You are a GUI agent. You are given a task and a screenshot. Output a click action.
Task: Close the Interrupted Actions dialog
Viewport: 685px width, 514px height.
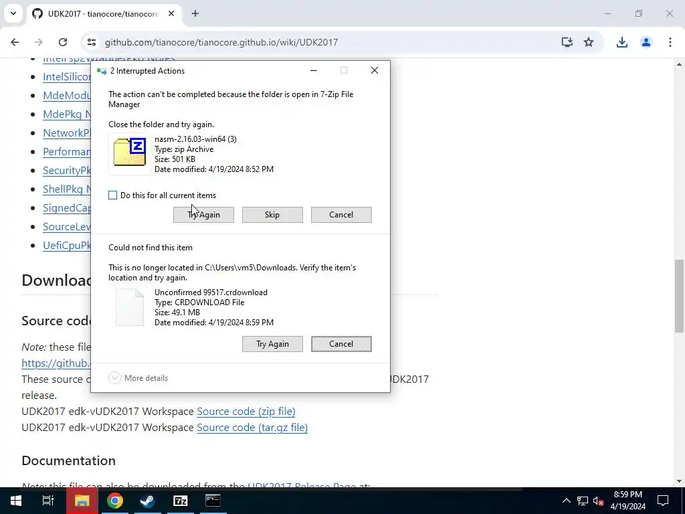click(x=375, y=70)
